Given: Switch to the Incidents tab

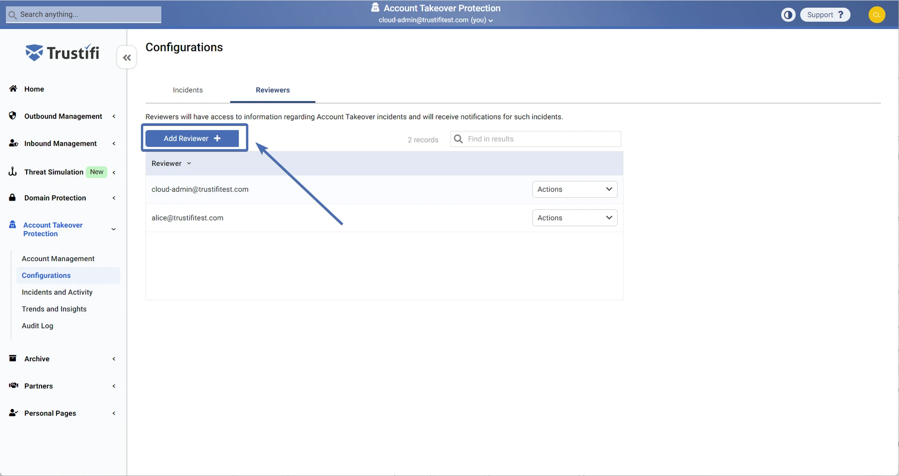Looking at the screenshot, I should pos(188,90).
